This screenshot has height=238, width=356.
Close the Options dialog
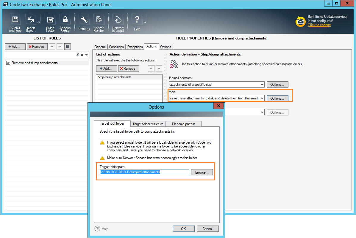(218, 106)
